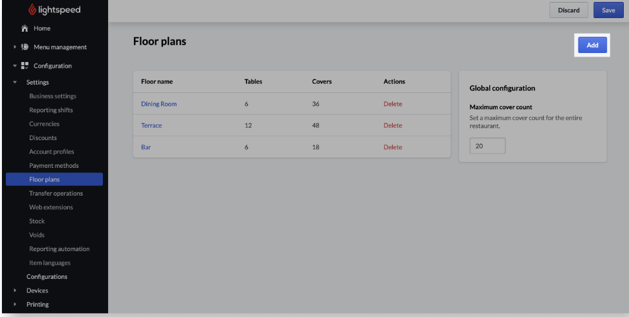Click the Lightspeed flame logo
The width and height of the screenshot is (629, 317).
click(32, 10)
